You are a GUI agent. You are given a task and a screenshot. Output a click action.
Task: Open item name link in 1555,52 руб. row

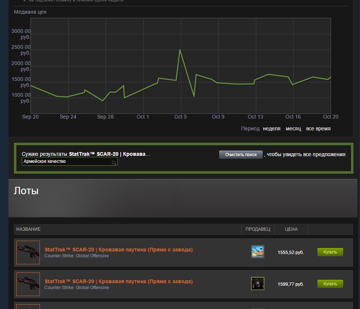[119, 250]
